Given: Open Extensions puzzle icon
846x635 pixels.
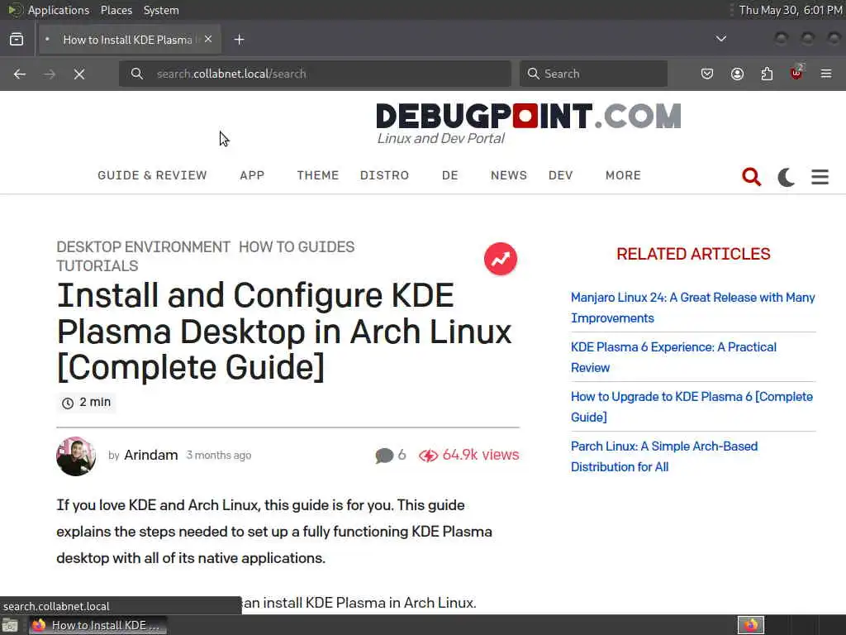Looking at the screenshot, I should (767, 74).
